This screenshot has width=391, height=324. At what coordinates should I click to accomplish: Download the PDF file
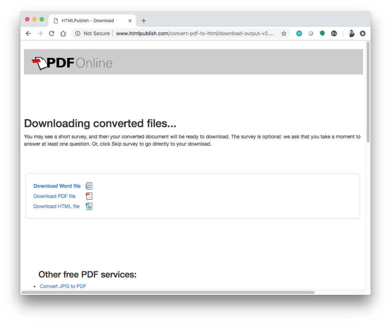[x=54, y=196]
